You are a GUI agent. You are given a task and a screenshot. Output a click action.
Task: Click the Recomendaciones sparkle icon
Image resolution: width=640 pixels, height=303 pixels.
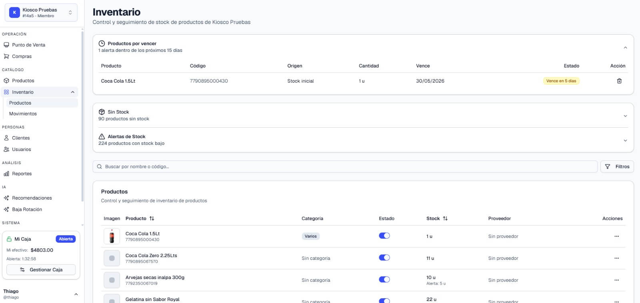6,198
